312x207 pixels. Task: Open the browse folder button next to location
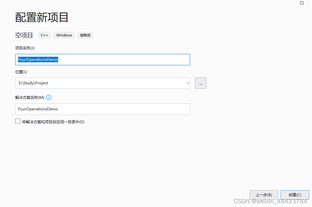point(201,83)
